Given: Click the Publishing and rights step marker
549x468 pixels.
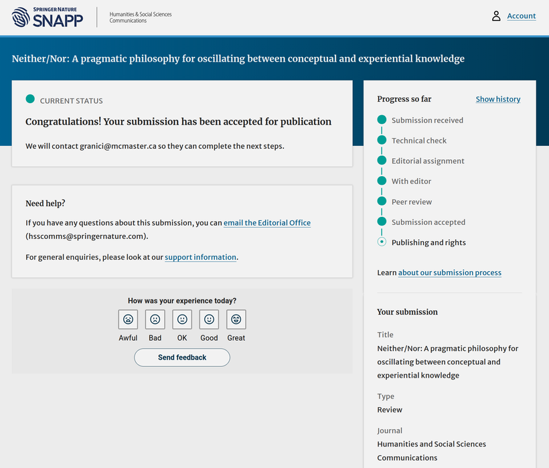Looking at the screenshot, I should [382, 242].
